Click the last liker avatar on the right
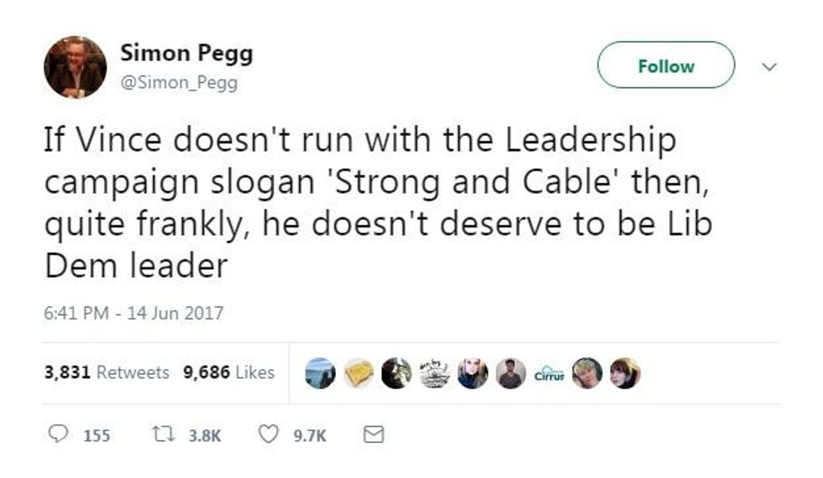Image resolution: width=823 pixels, height=478 pixels. click(x=625, y=373)
